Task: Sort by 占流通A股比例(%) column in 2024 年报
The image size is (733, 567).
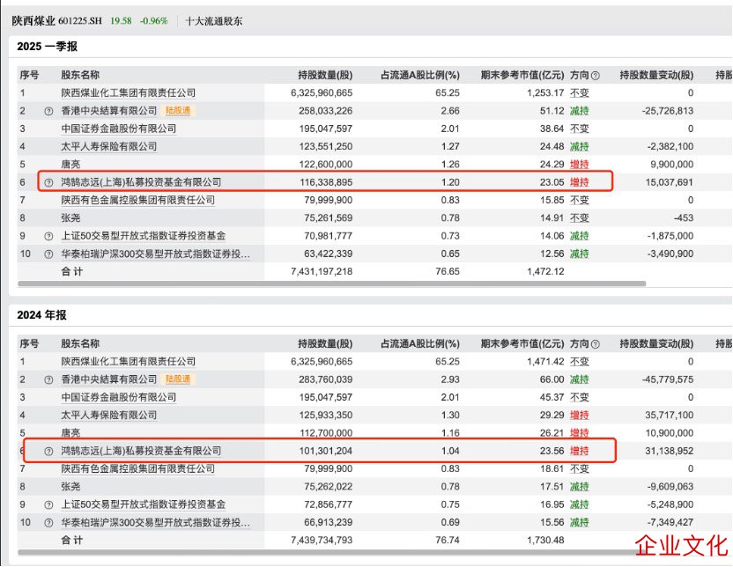Action: click(x=419, y=343)
